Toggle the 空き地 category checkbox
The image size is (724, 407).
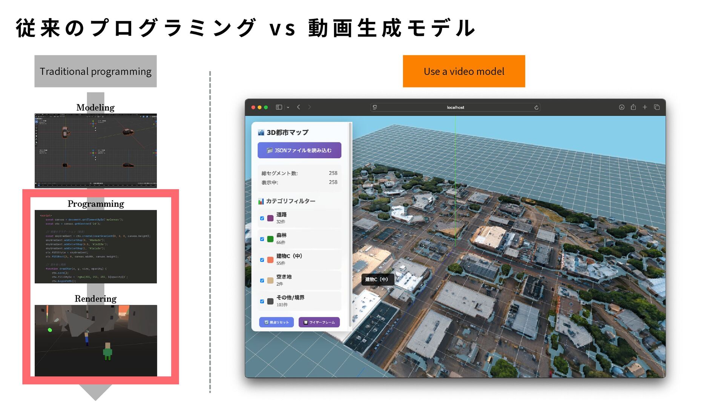pyautogui.click(x=262, y=280)
